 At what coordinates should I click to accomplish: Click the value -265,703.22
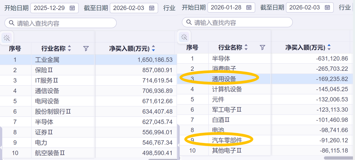[x=332, y=69]
